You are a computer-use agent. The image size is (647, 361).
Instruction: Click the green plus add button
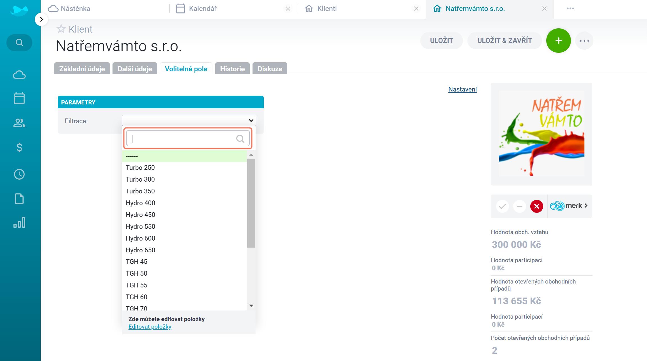coord(558,41)
